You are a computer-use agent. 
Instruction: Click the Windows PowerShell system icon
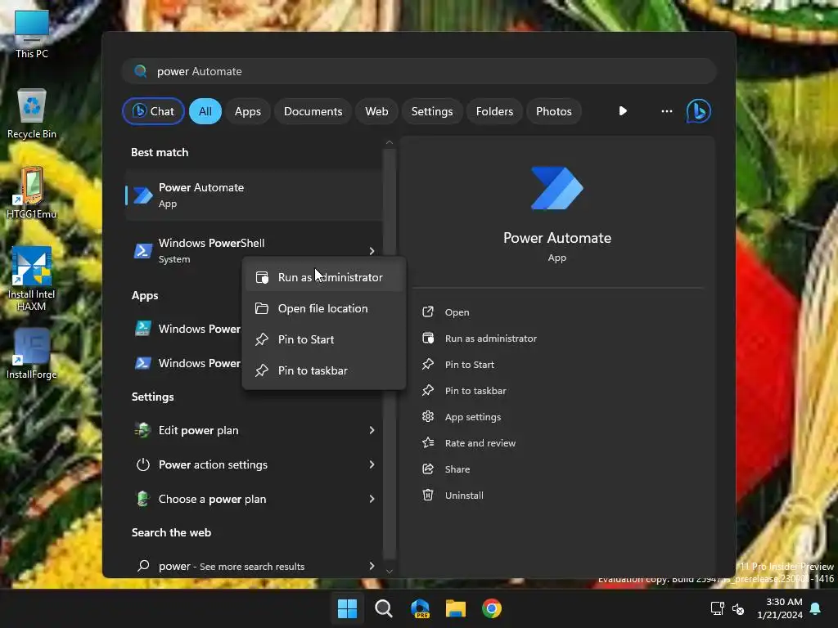[x=142, y=250]
